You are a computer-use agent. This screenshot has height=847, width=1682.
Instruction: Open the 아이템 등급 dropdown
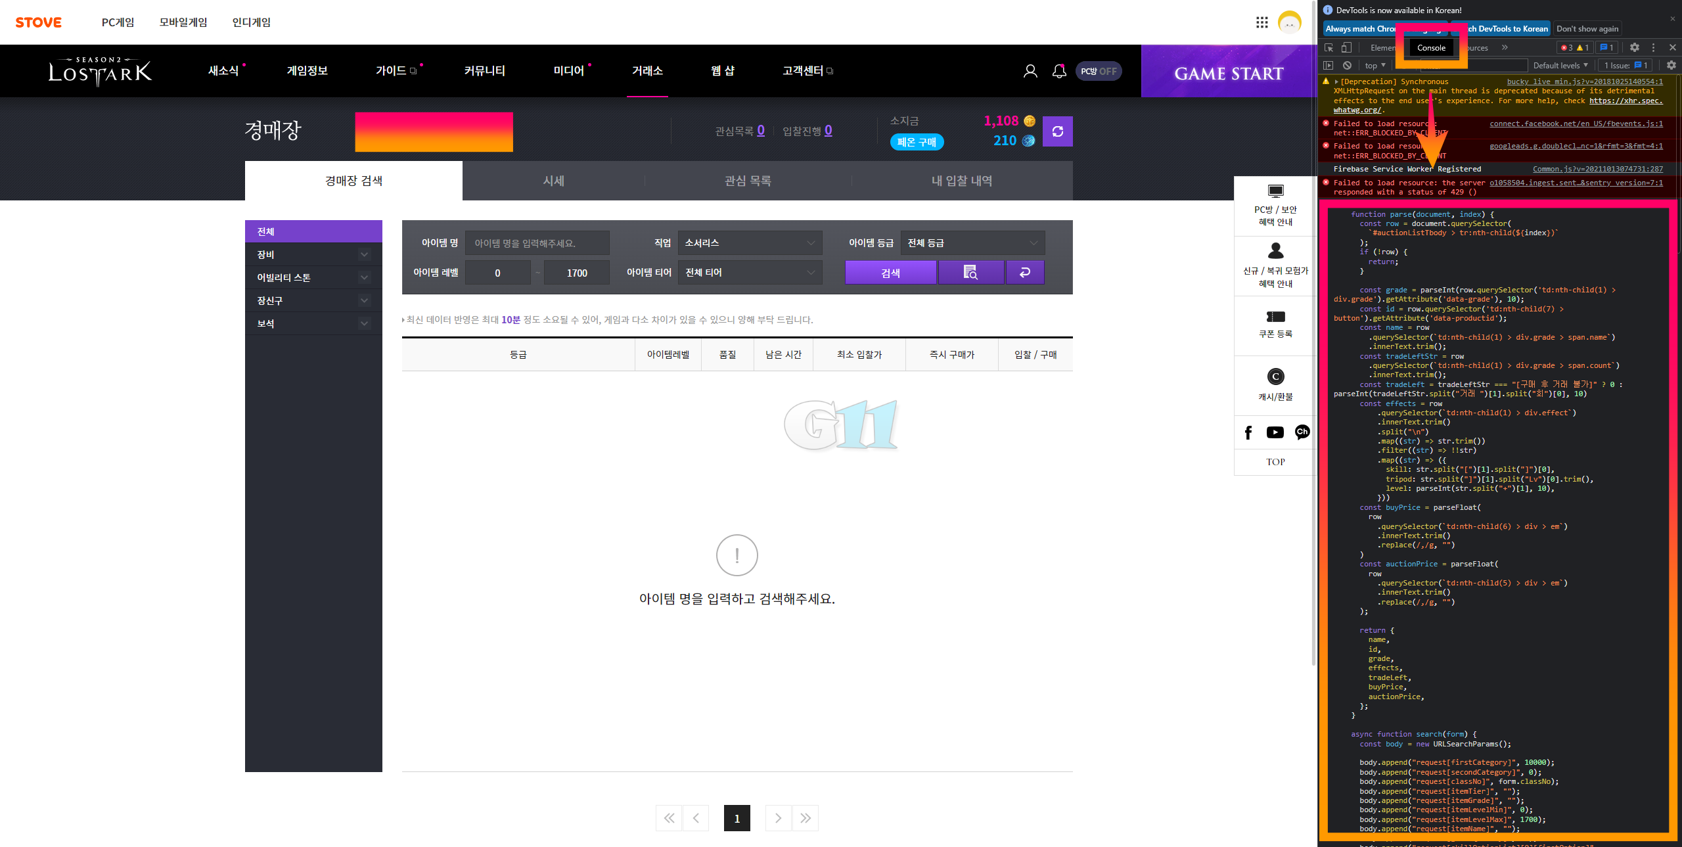pos(972,243)
